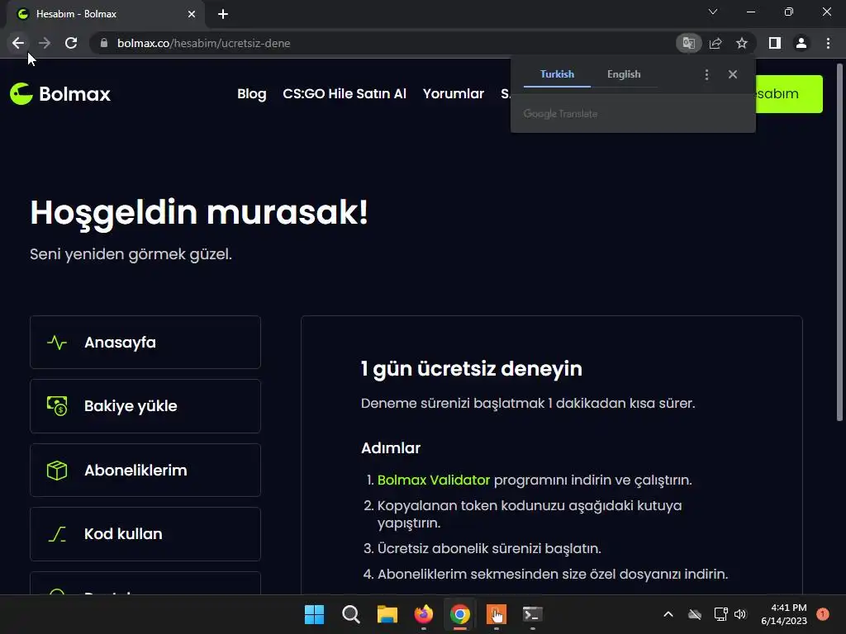846x634 pixels.
Task: Expand the tab search chevron
Action: (713, 12)
